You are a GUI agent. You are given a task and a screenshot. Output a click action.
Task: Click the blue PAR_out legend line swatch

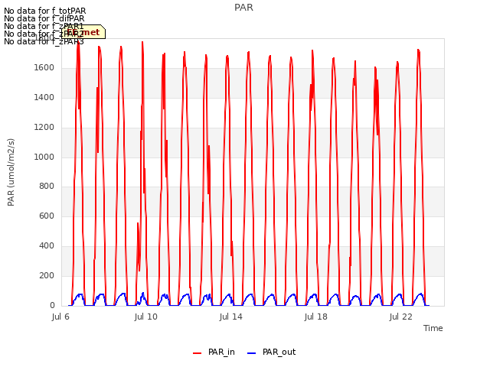tap(252, 353)
